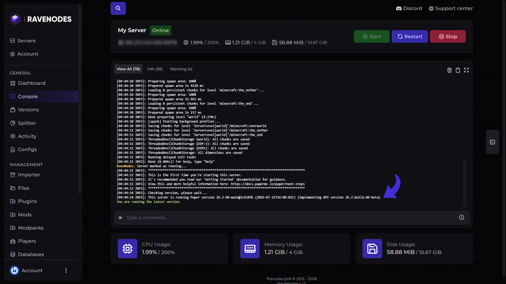Focus the Type a command field

[x=292, y=218]
